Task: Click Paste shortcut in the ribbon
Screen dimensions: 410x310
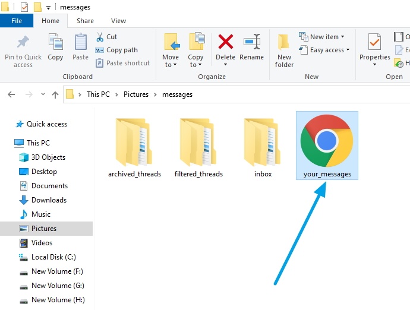Action: [x=122, y=63]
